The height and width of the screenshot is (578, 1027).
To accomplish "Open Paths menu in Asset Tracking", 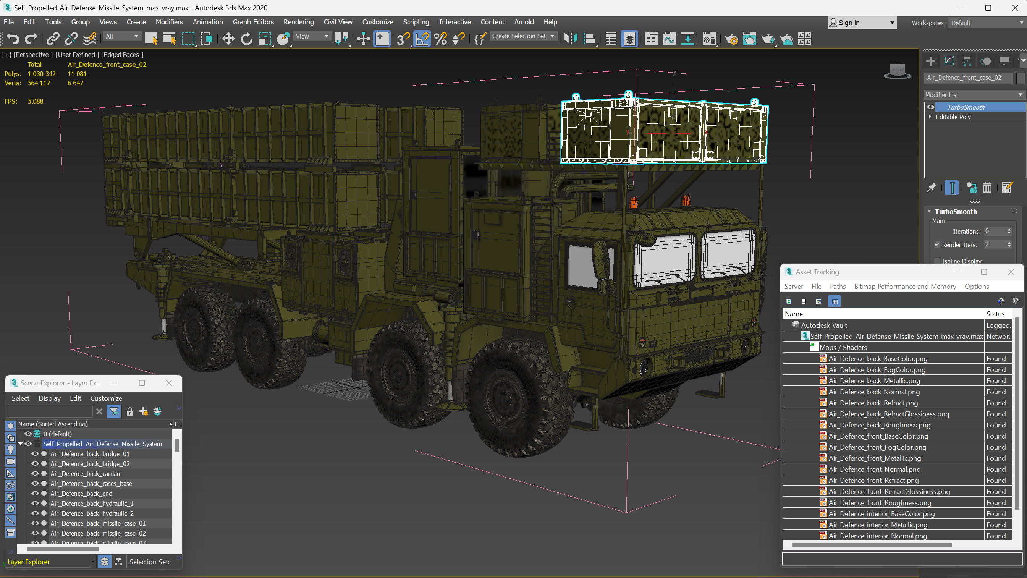I will tap(837, 287).
